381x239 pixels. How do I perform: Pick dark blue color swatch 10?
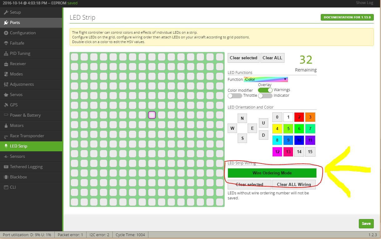pos(299,140)
